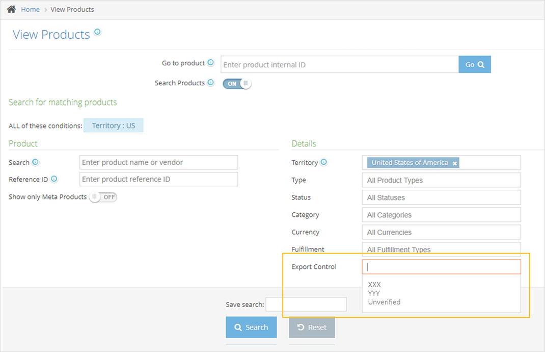Click the Go button
Screen dimensions: 545x352
(x=474, y=65)
